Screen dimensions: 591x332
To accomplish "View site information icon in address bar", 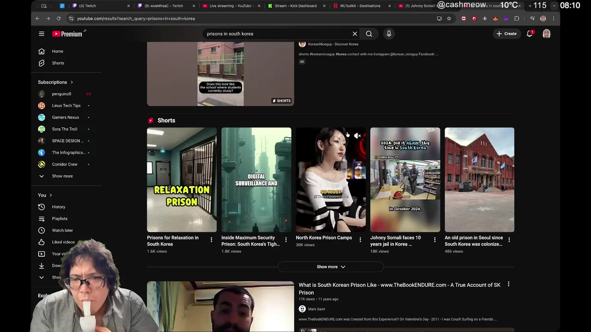I will pyautogui.click(x=71, y=18).
